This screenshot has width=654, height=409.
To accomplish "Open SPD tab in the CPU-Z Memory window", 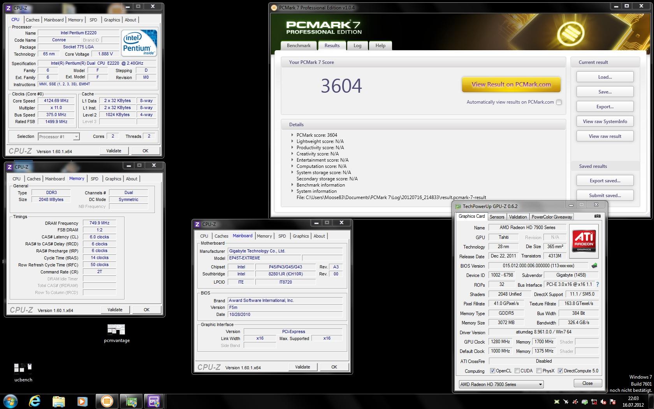I will click(x=95, y=179).
